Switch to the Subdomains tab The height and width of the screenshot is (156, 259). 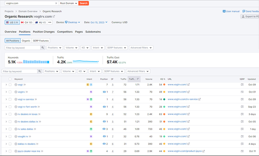coord(93,32)
